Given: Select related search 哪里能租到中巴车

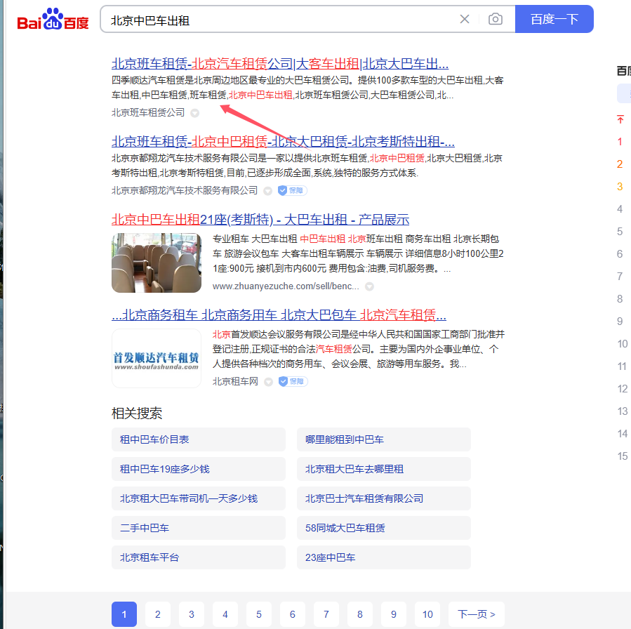Looking at the screenshot, I should [384, 439].
